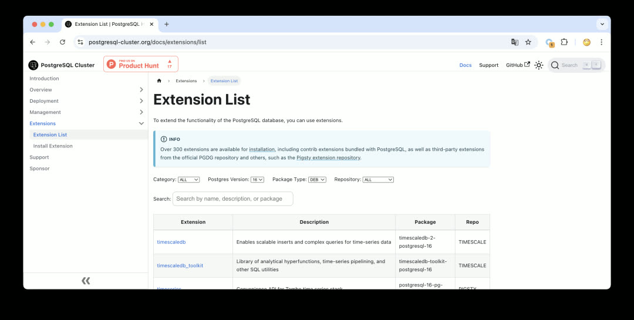Click the PostgreSQL Cluster logo
The image size is (634, 320).
62,65
